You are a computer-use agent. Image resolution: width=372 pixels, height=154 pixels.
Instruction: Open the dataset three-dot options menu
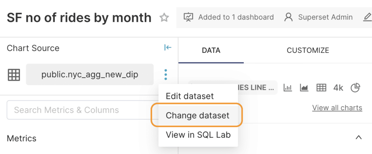[x=166, y=75]
